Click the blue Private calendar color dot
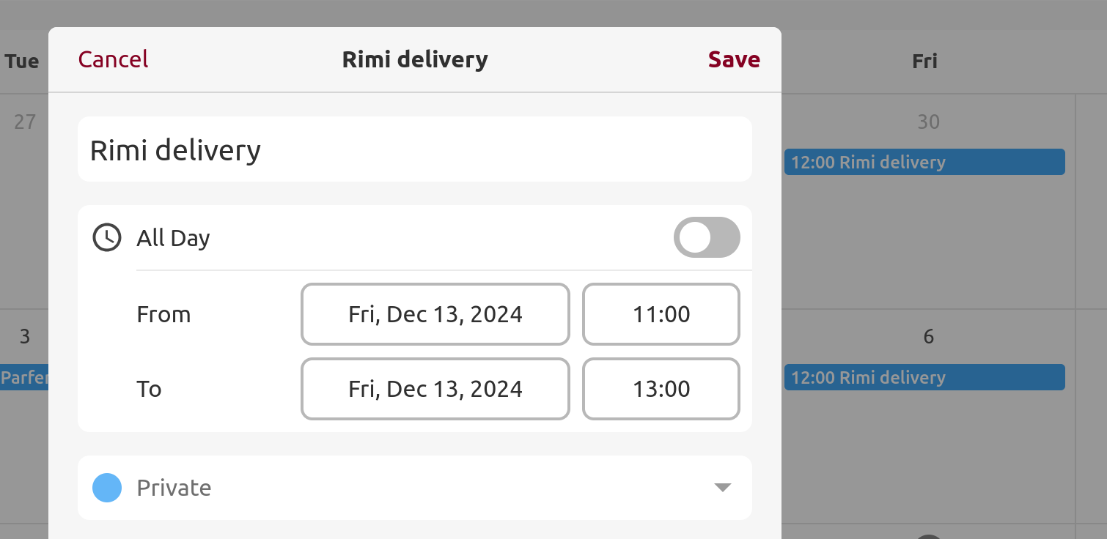This screenshot has width=1107, height=539. [107, 488]
